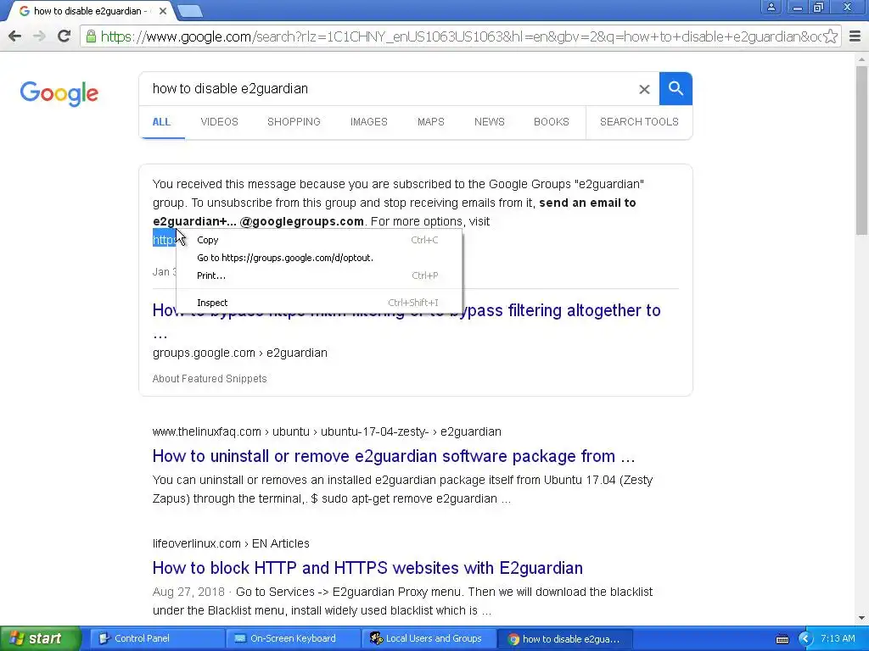Switch to the VIDEOS search tab
This screenshot has width=869, height=651.
click(220, 122)
